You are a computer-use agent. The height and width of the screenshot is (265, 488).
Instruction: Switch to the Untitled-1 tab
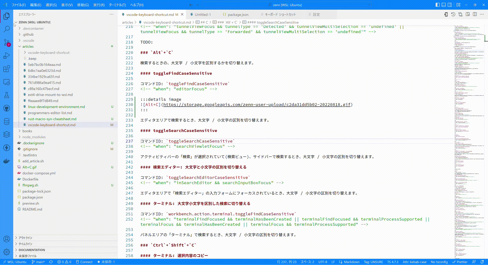[203, 14]
